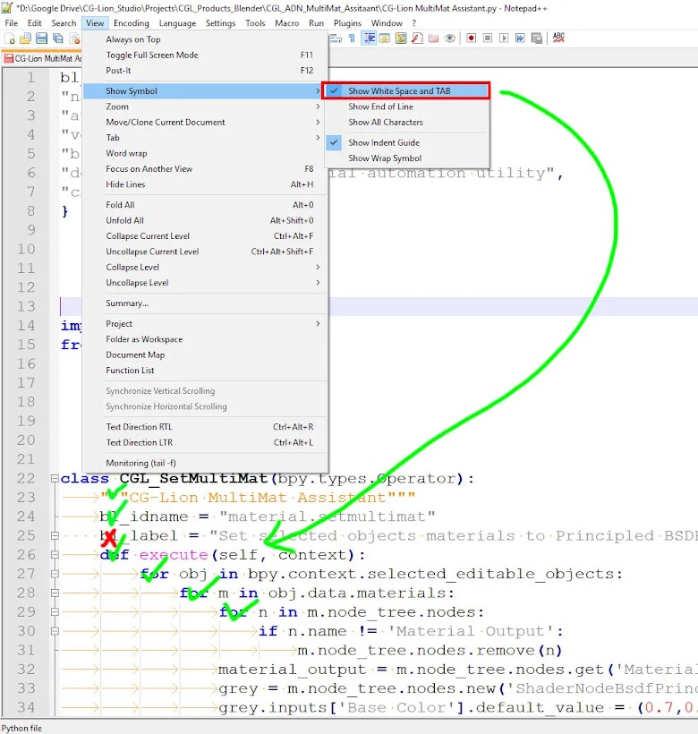Image resolution: width=698 pixels, height=734 pixels.
Task: Open the User Defined Language icon
Action: (385, 38)
